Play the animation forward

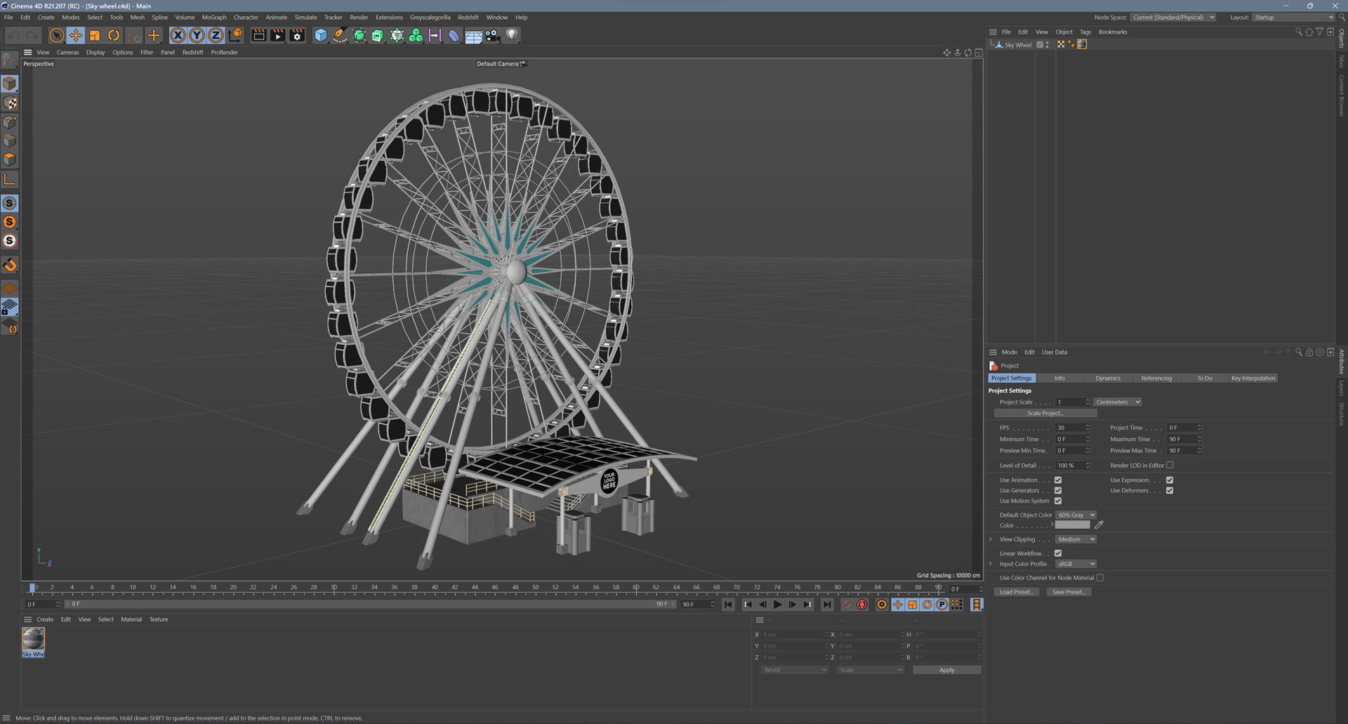pyautogui.click(x=777, y=605)
